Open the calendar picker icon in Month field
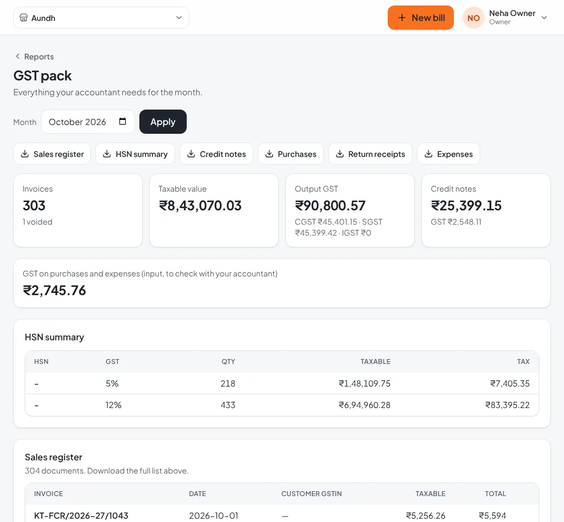Viewport: 564px width, 522px height. click(122, 122)
